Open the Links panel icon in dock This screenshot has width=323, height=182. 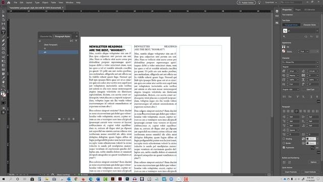coord(277,16)
